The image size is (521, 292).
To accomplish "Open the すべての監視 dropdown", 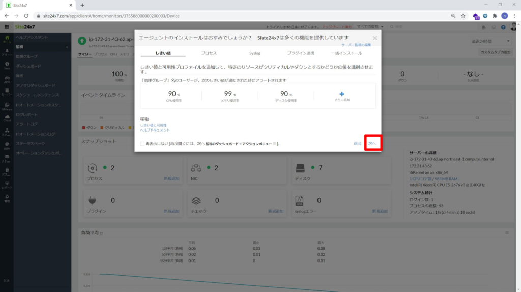I will click(x=370, y=27).
